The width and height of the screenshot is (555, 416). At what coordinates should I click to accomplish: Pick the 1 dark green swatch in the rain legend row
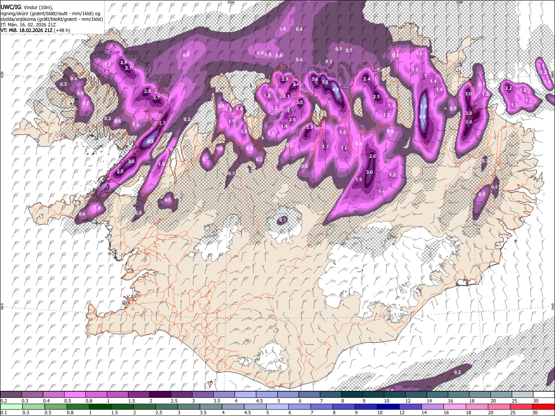pyautogui.click(x=100, y=406)
